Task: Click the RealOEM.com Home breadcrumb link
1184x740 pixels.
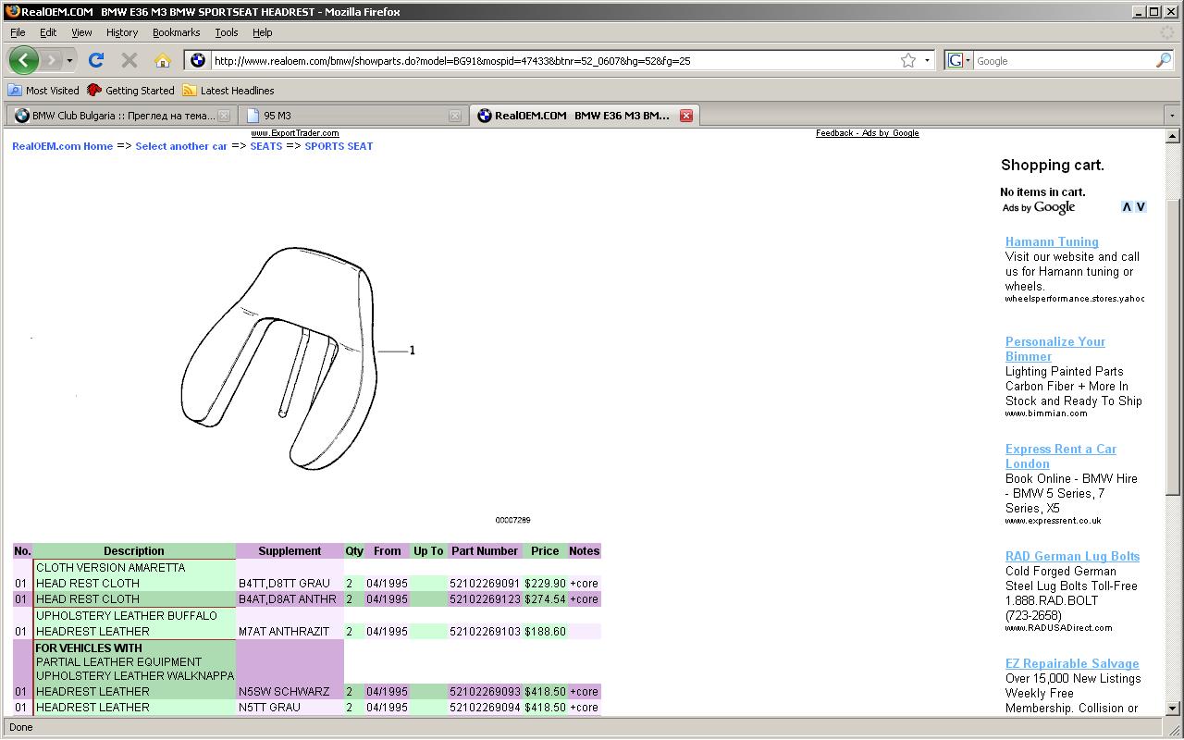Action: pyautogui.click(x=62, y=146)
